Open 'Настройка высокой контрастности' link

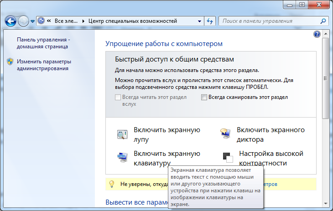(x=271, y=158)
